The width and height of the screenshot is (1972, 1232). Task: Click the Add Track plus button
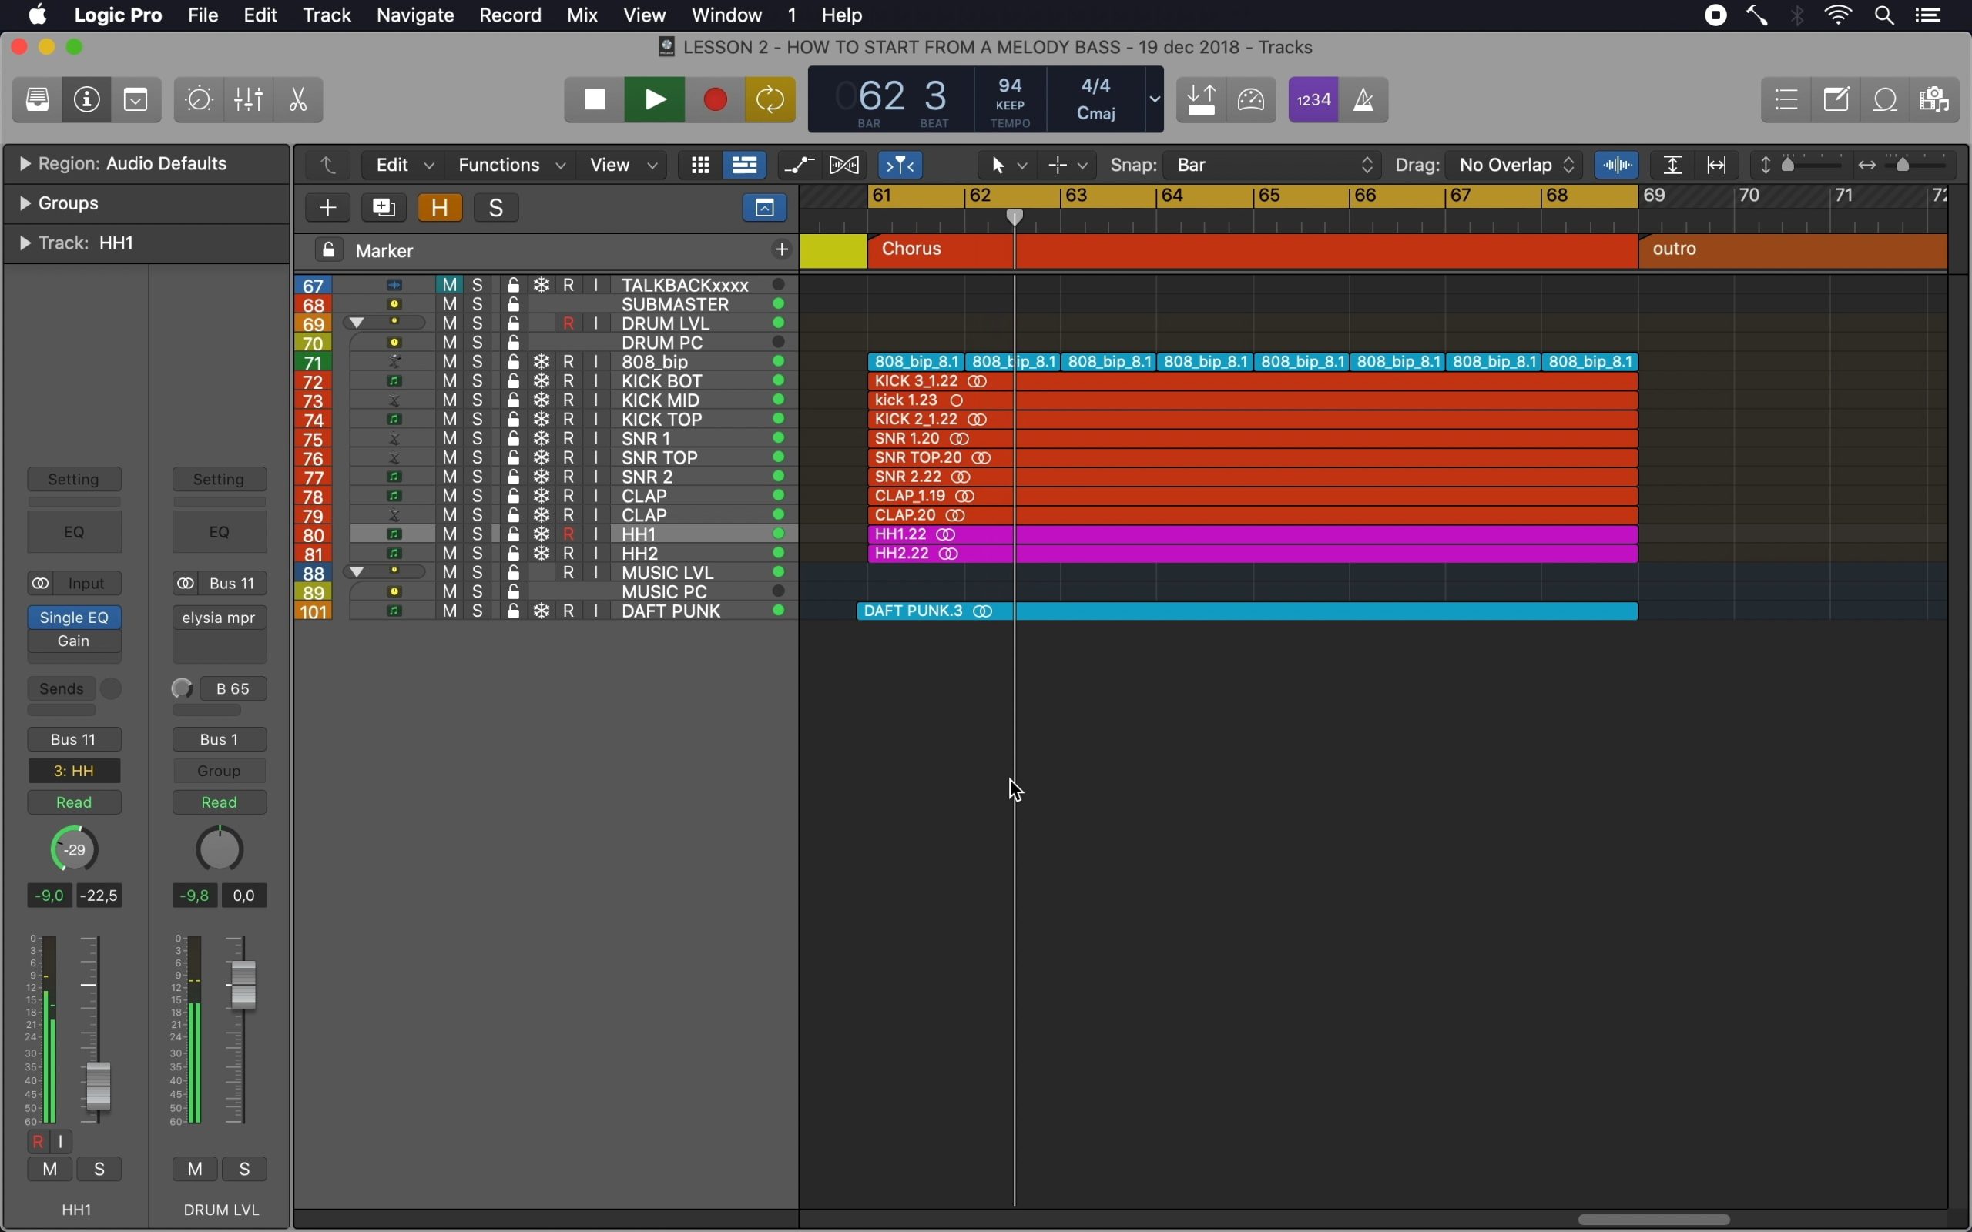click(x=327, y=208)
